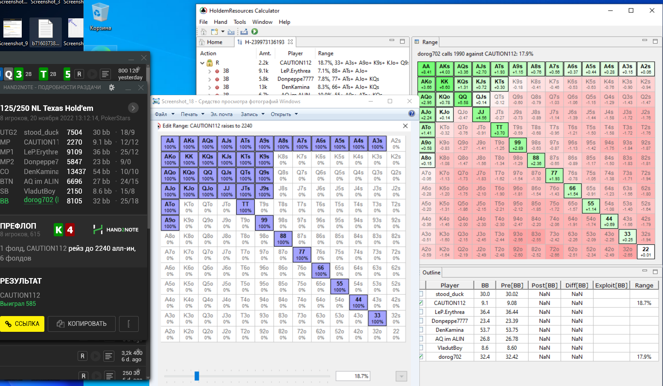The height and width of the screenshot is (386, 663).
Task: Click dropdown arrow beside 18.7% field
Action: pos(401,376)
